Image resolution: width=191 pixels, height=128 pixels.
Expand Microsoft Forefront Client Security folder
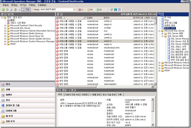pyautogui.click(x=5, y=26)
